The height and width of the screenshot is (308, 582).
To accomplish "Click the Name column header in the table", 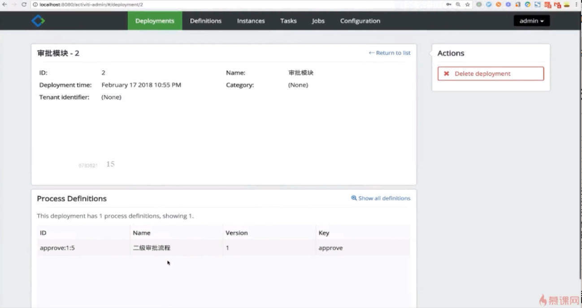I will [142, 233].
